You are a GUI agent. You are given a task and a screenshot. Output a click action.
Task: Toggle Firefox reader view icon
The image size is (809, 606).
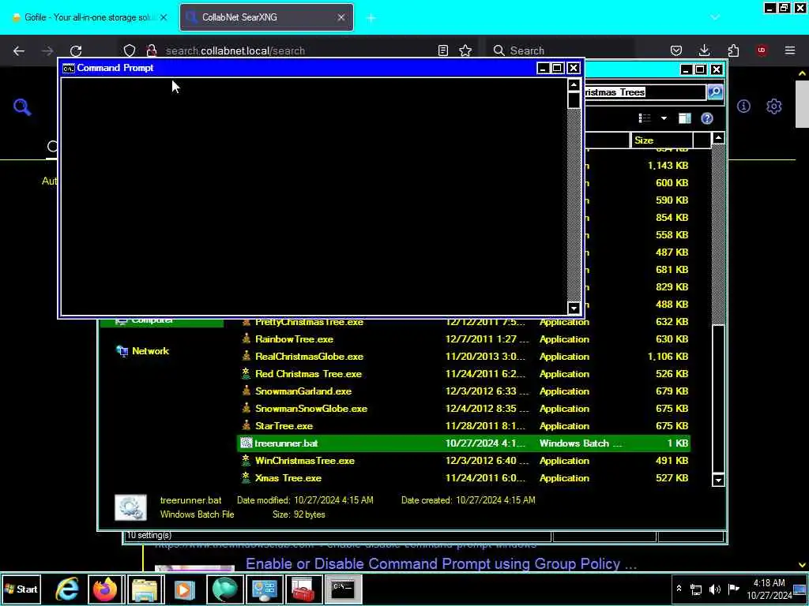coord(443,50)
